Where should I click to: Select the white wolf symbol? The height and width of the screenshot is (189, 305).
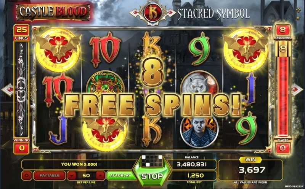(199, 84)
